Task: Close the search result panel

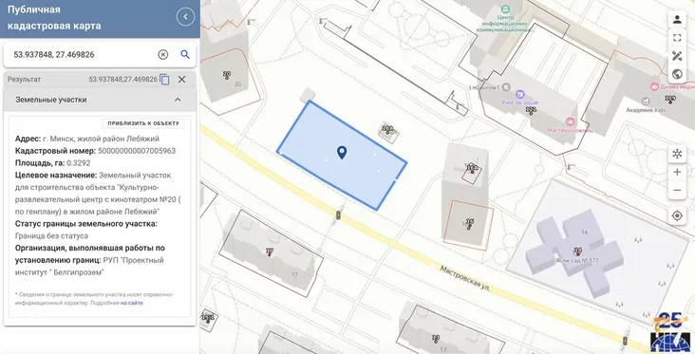Action: [181, 80]
